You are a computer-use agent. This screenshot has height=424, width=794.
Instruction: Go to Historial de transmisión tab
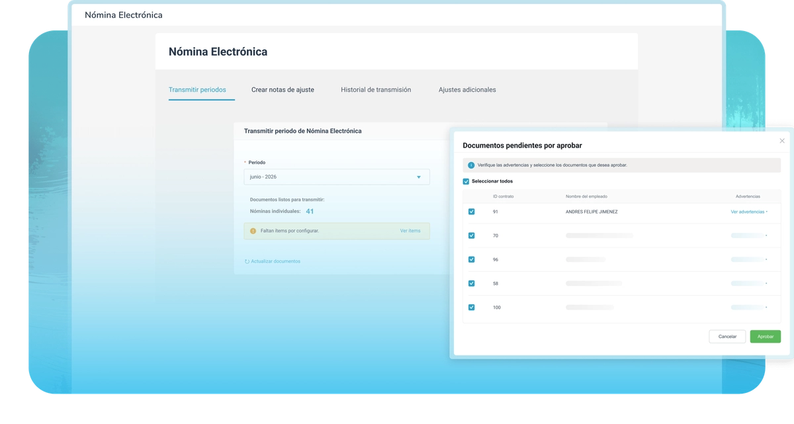point(376,89)
